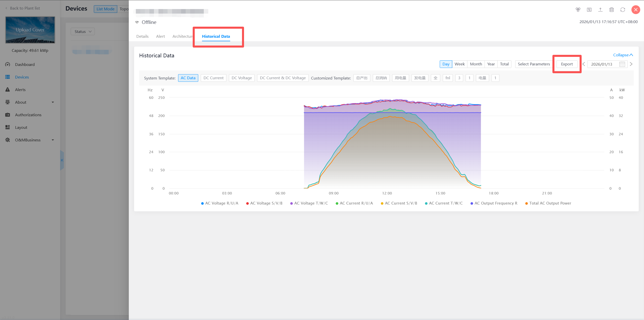The height and width of the screenshot is (320, 644).
Task: Go to next day with right arrow
Action: [631, 64]
